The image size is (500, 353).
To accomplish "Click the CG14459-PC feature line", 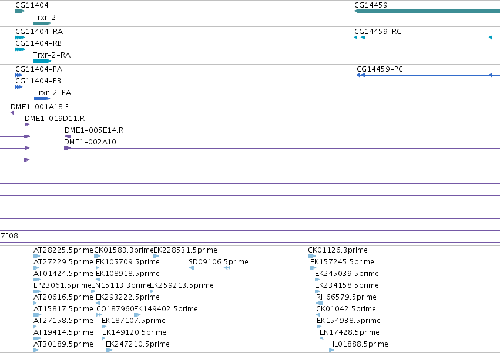I will tap(428, 75).
